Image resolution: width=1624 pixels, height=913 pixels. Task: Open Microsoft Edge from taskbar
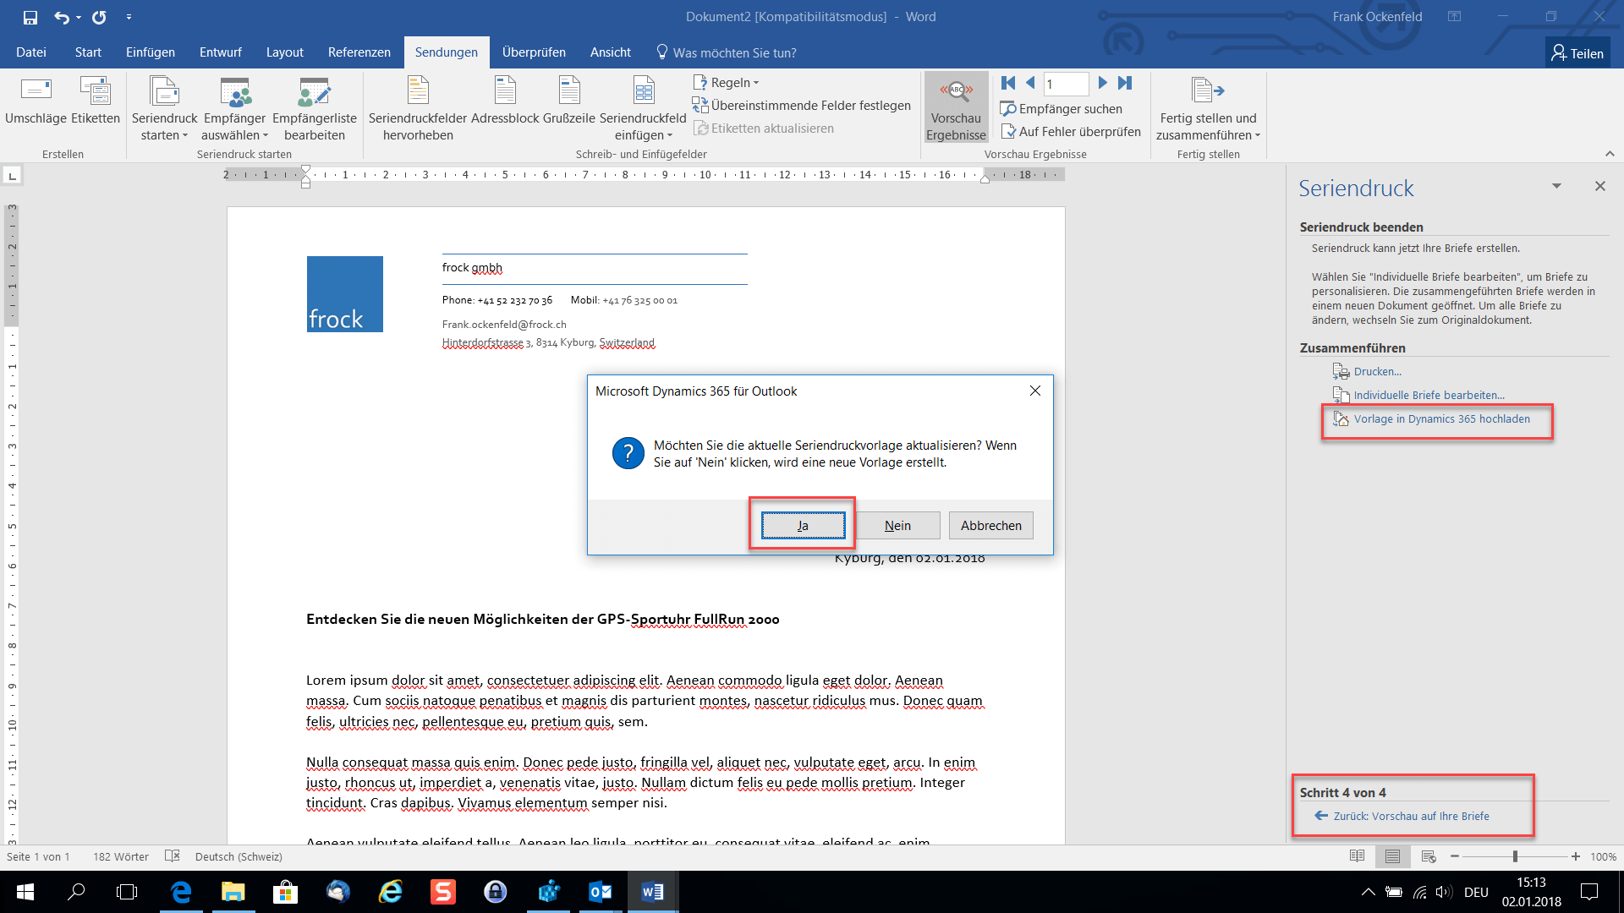click(181, 892)
